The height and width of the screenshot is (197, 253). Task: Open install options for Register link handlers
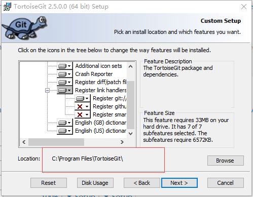coord(65,90)
